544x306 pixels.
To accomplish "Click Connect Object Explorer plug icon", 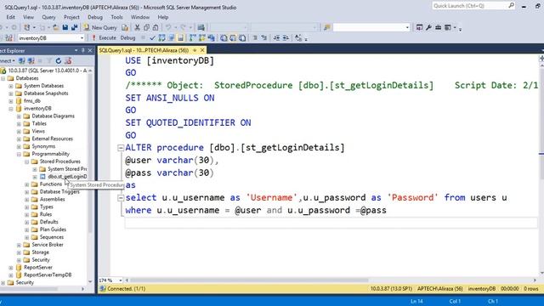I will [x=21, y=60].
